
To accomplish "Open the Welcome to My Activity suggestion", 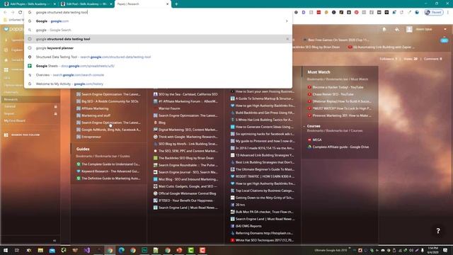I will [159, 84].
